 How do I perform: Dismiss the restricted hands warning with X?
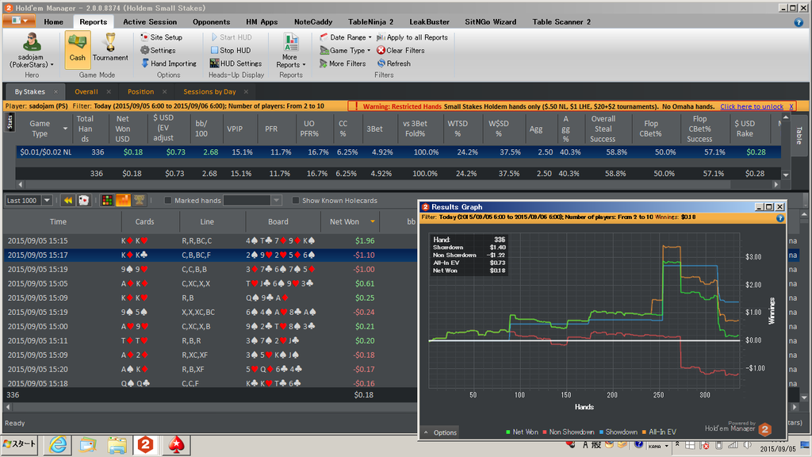tap(791, 106)
